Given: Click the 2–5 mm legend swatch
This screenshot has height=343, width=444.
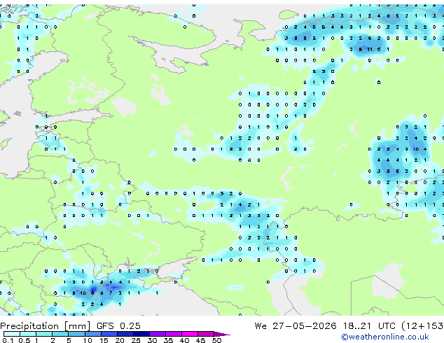Looking at the screenshot, I should coord(60,334).
